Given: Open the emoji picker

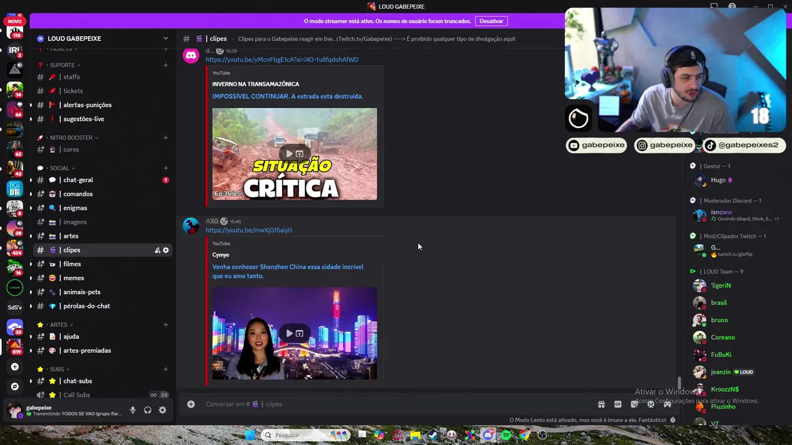Looking at the screenshot, I should click(651, 404).
